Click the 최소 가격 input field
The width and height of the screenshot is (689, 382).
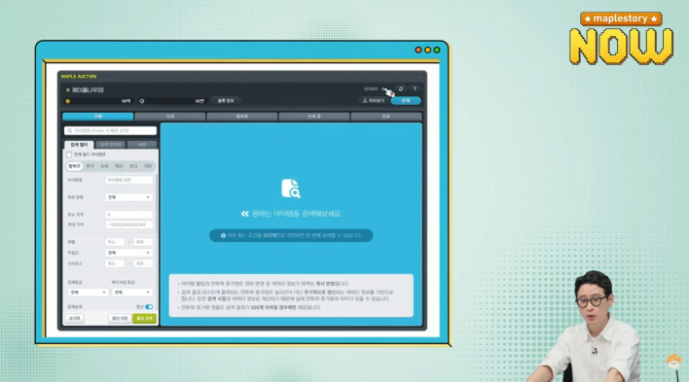pyautogui.click(x=129, y=215)
